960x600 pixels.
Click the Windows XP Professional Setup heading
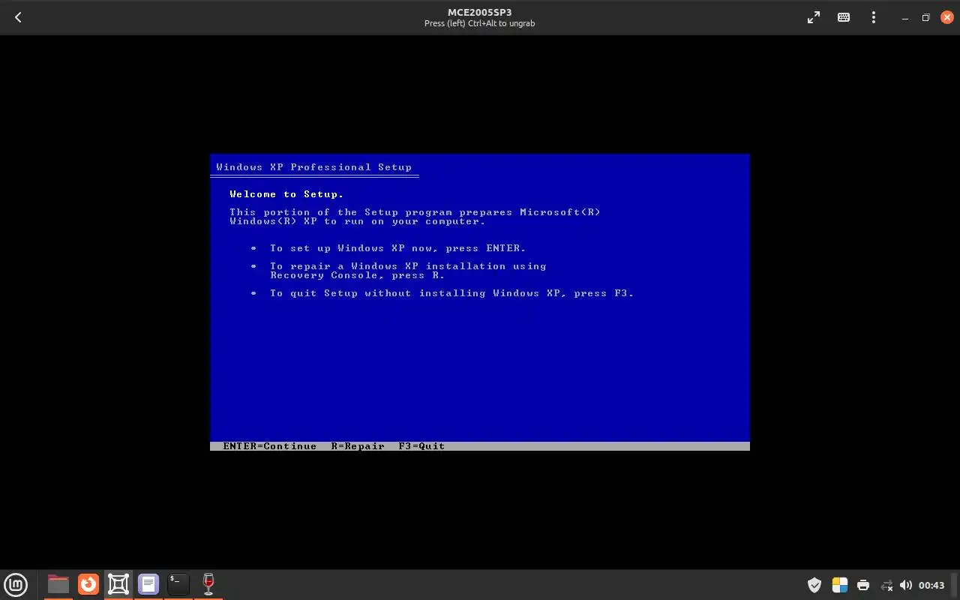click(313, 167)
